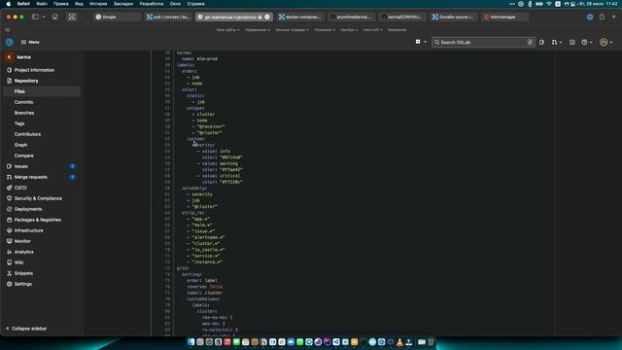The image size is (622, 350).
Task: Open the merge requests icon in the top bar
Action: pyautogui.click(x=557, y=42)
